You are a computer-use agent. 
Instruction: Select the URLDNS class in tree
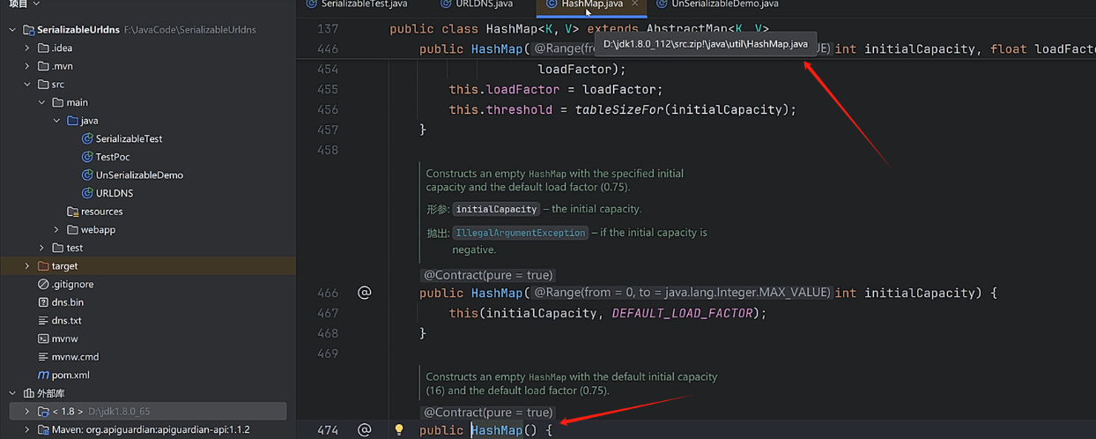tap(115, 193)
